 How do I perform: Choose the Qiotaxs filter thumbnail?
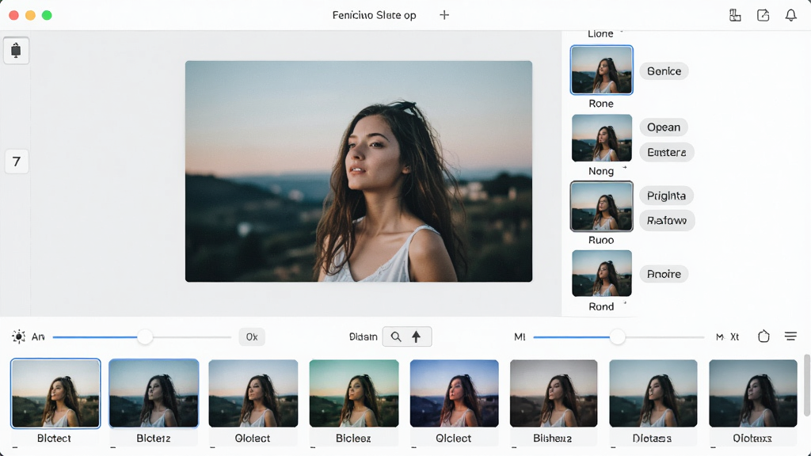[753, 393]
